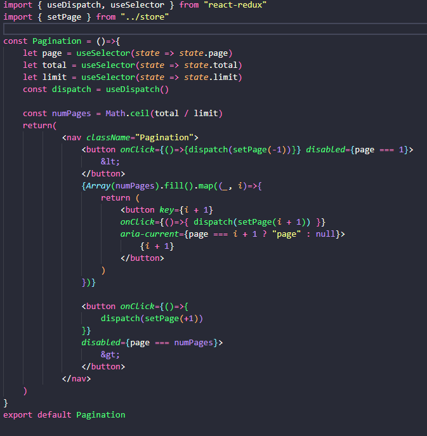The image size is (427, 436).
Task: Click the "react-redux" import string
Action: pyautogui.click(x=235, y=4)
